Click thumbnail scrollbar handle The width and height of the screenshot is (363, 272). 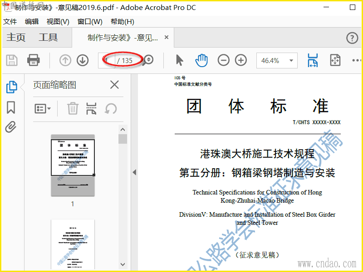click(123, 139)
